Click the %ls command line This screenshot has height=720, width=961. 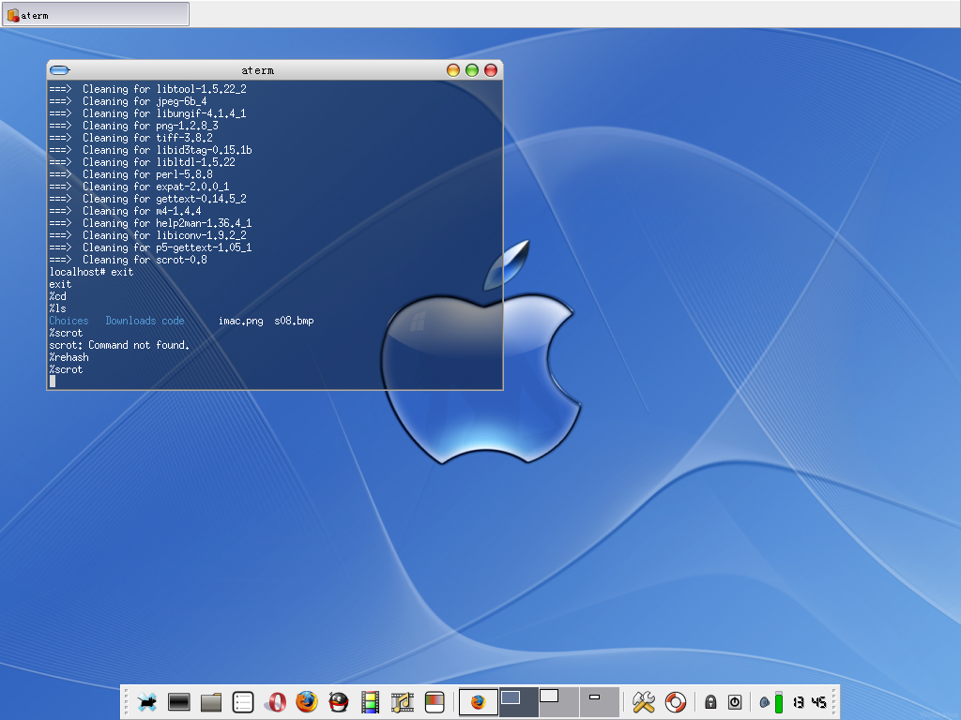click(57, 308)
